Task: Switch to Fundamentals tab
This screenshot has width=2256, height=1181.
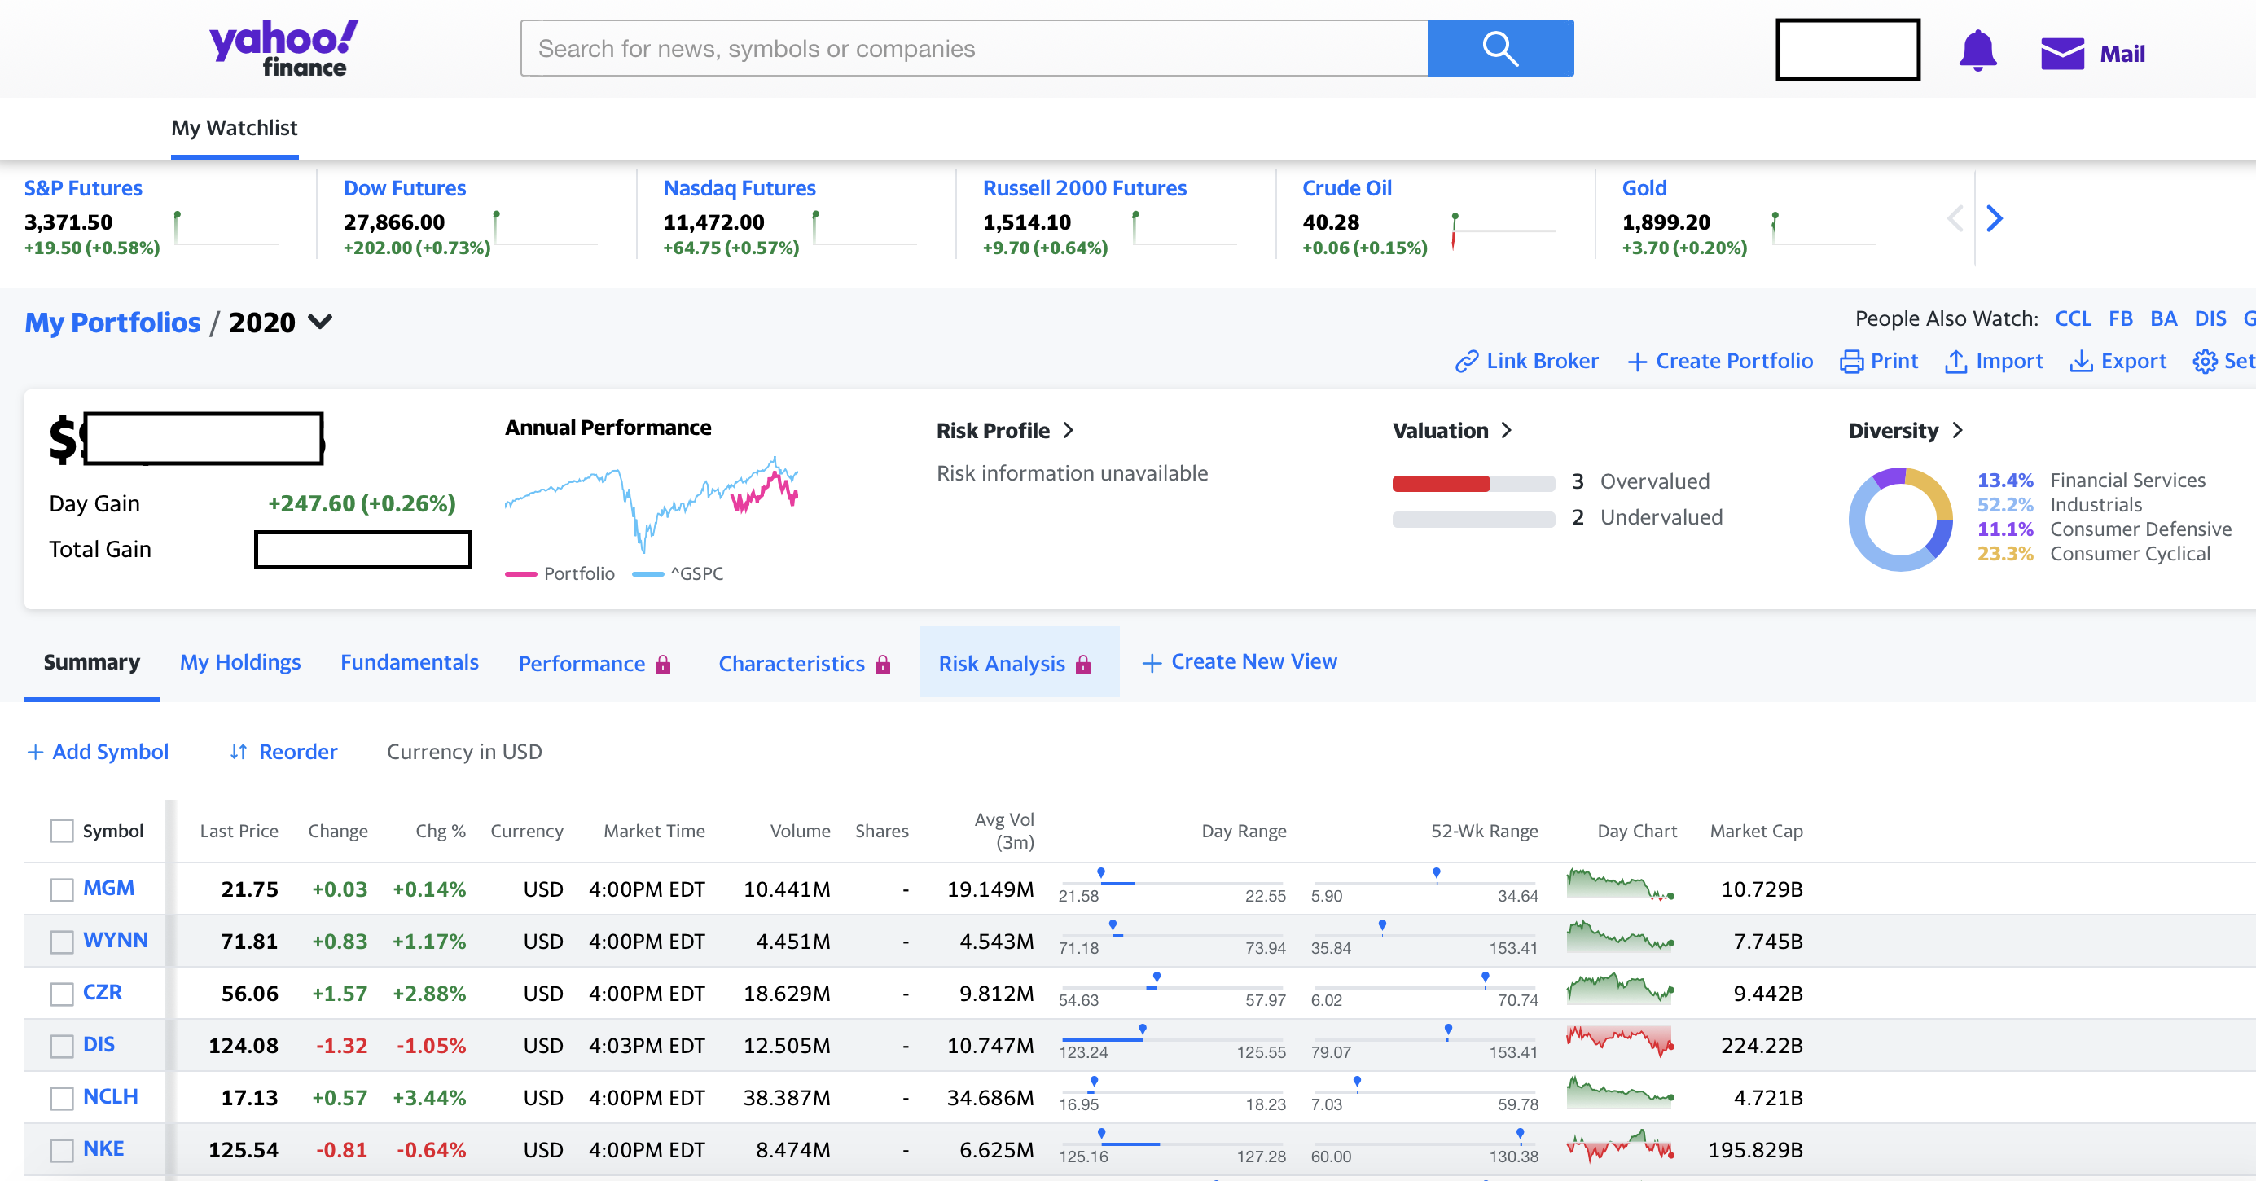Action: (409, 662)
